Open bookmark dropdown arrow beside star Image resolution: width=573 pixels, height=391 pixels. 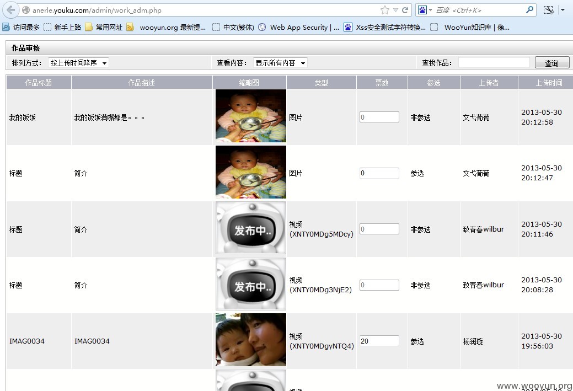point(395,10)
